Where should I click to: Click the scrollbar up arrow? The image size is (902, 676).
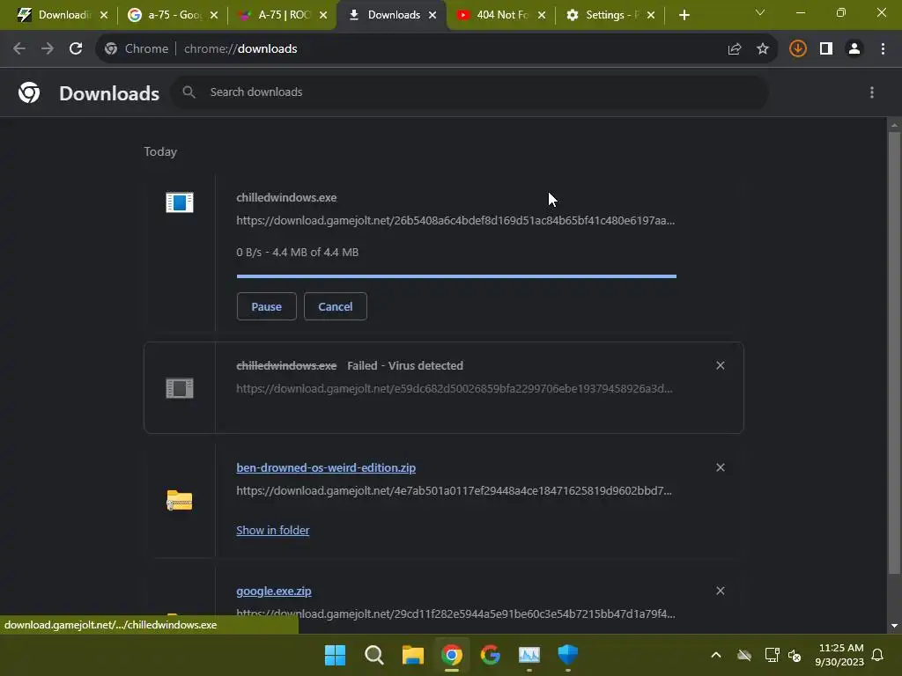[894, 125]
